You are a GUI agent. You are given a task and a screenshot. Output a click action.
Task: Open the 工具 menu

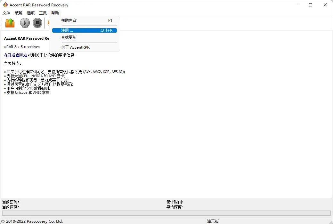pyautogui.click(x=43, y=13)
